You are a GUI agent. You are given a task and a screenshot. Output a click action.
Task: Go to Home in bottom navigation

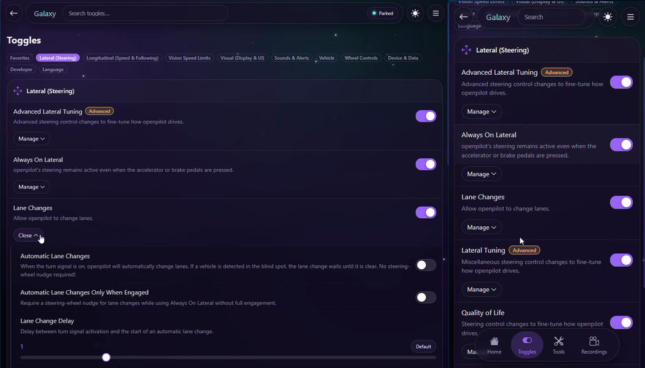494,345
